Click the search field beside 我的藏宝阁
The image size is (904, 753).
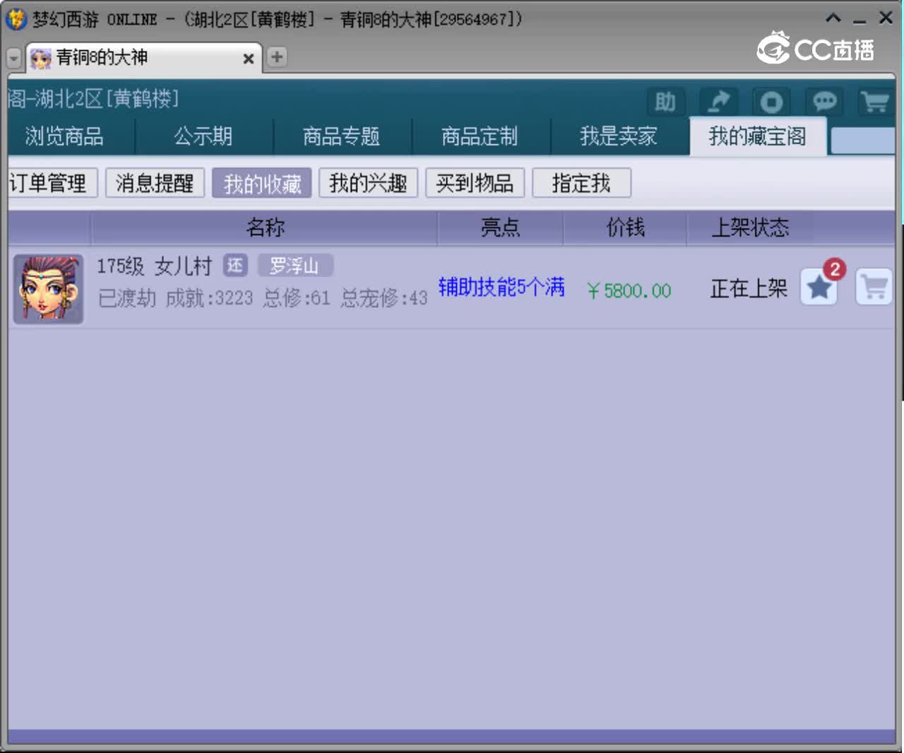[x=862, y=141]
